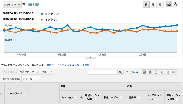Collapse the graph with the arrow handle

click(x=90, y=58)
